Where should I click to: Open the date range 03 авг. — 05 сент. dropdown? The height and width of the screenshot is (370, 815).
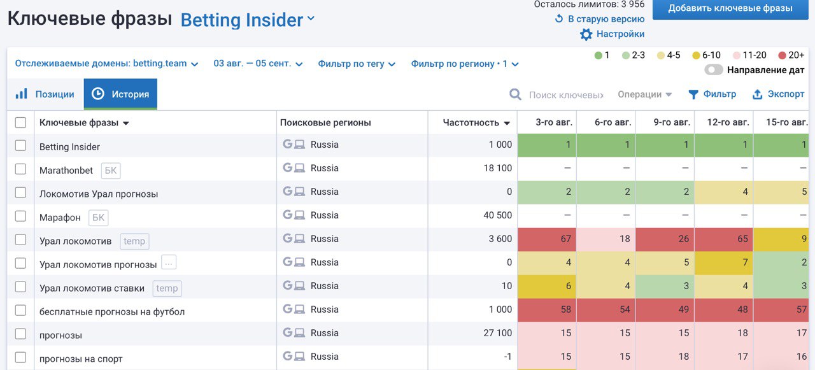tap(258, 64)
